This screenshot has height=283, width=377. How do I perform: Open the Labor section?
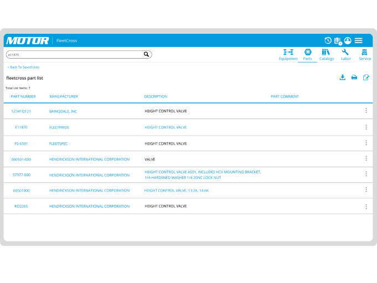345,54
